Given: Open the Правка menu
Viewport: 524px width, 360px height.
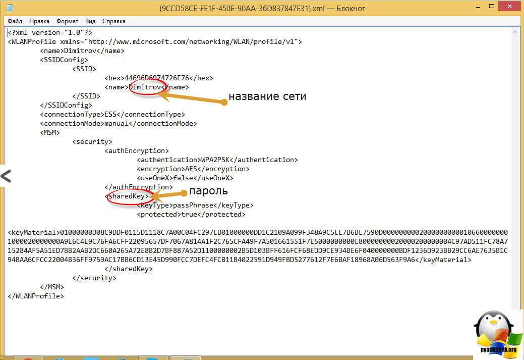Looking at the screenshot, I should pos(39,21).
